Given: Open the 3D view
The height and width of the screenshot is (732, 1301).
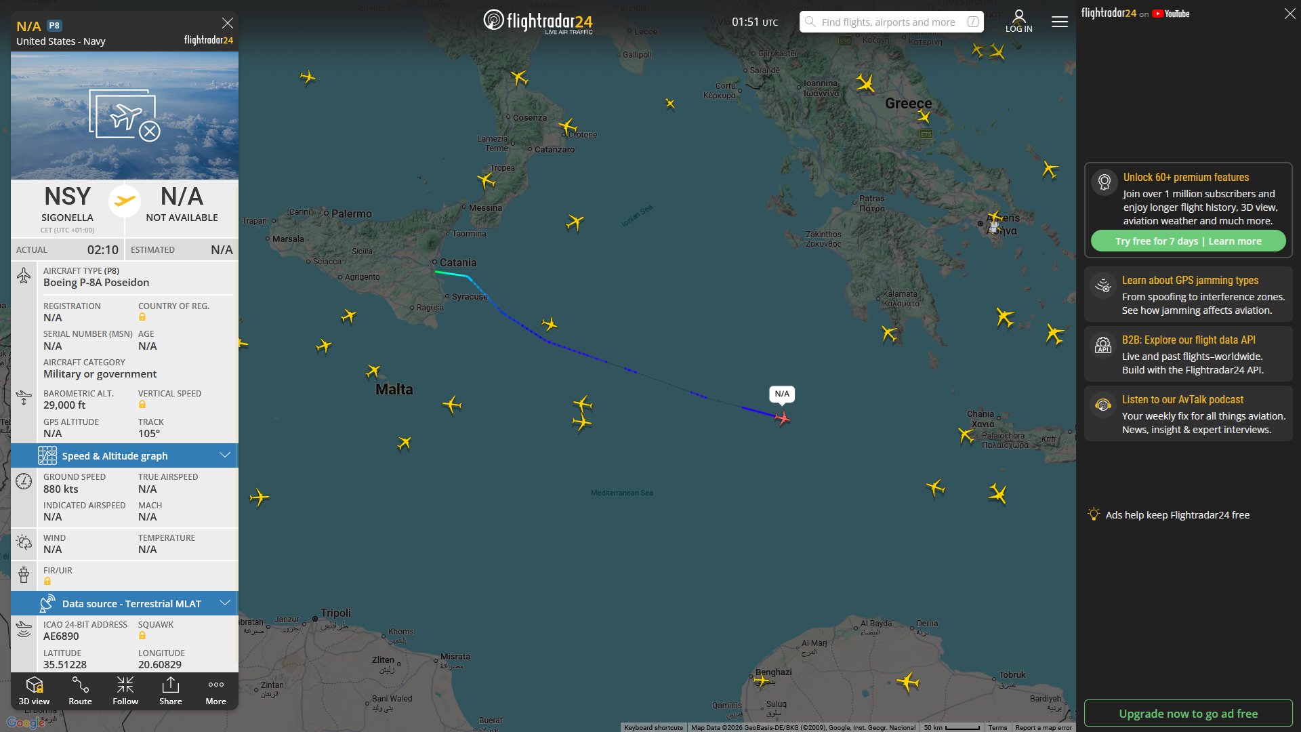Looking at the screenshot, I should (34, 691).
